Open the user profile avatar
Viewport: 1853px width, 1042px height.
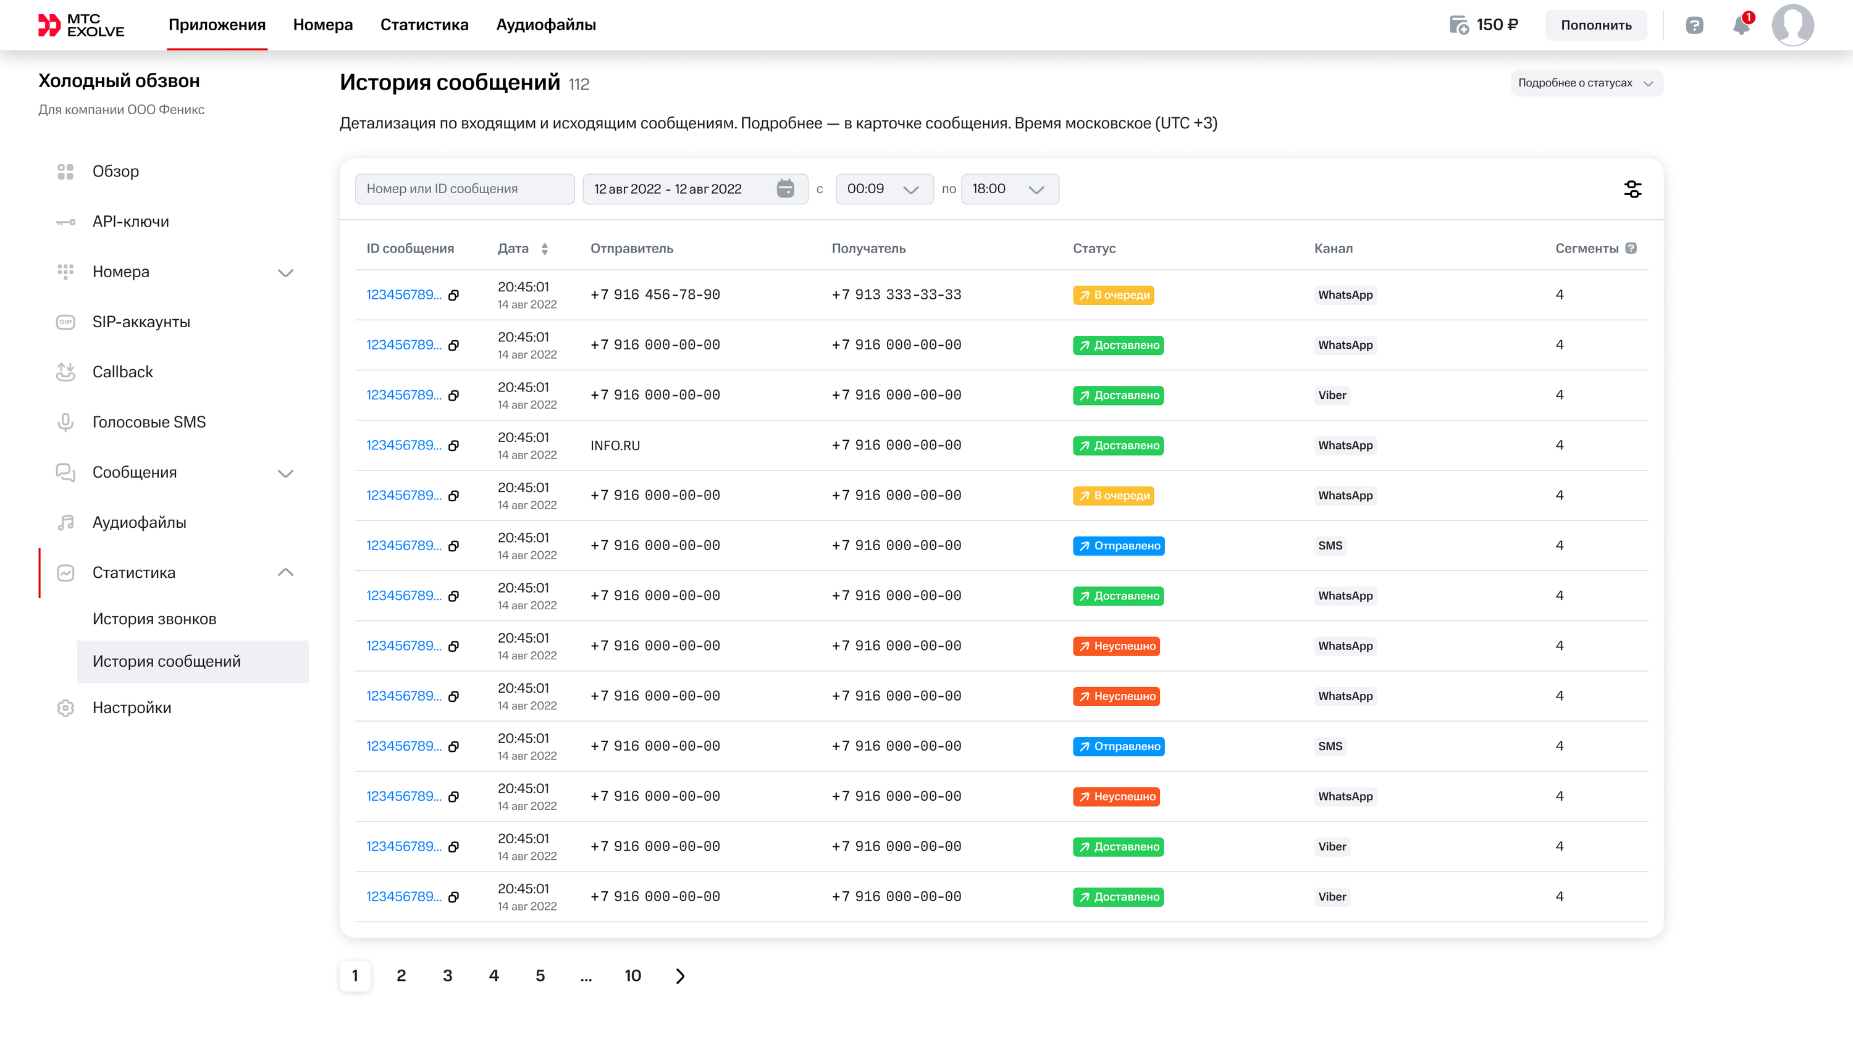[1792, 25]
